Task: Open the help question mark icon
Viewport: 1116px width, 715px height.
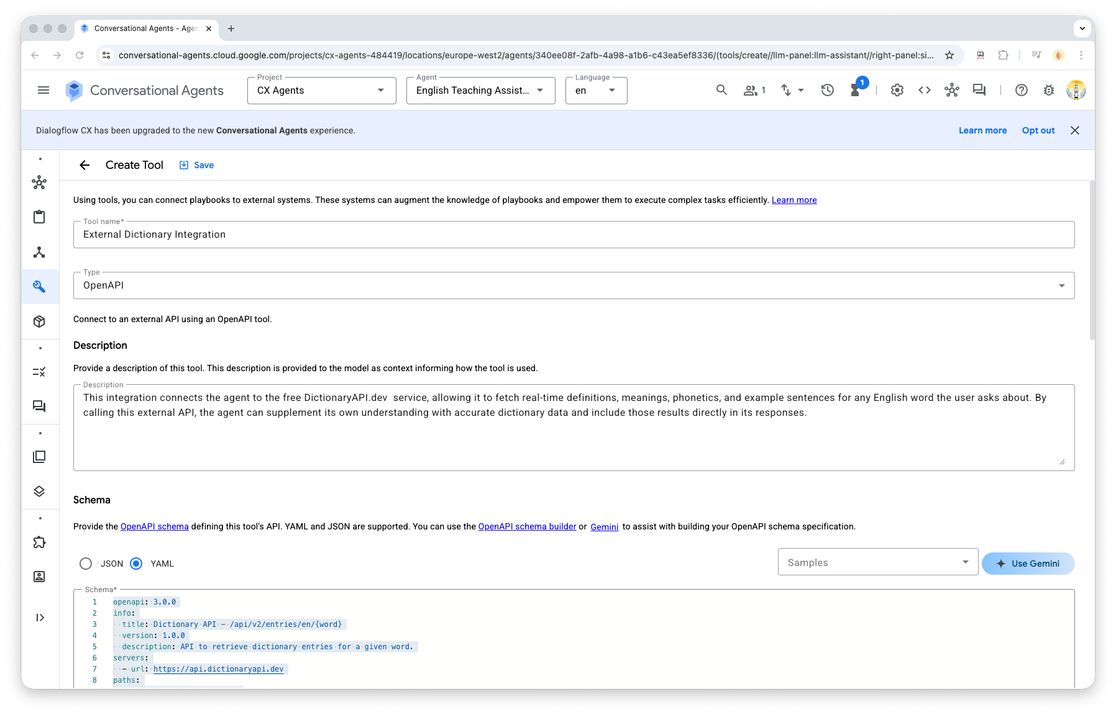Action: point(1021,91)
